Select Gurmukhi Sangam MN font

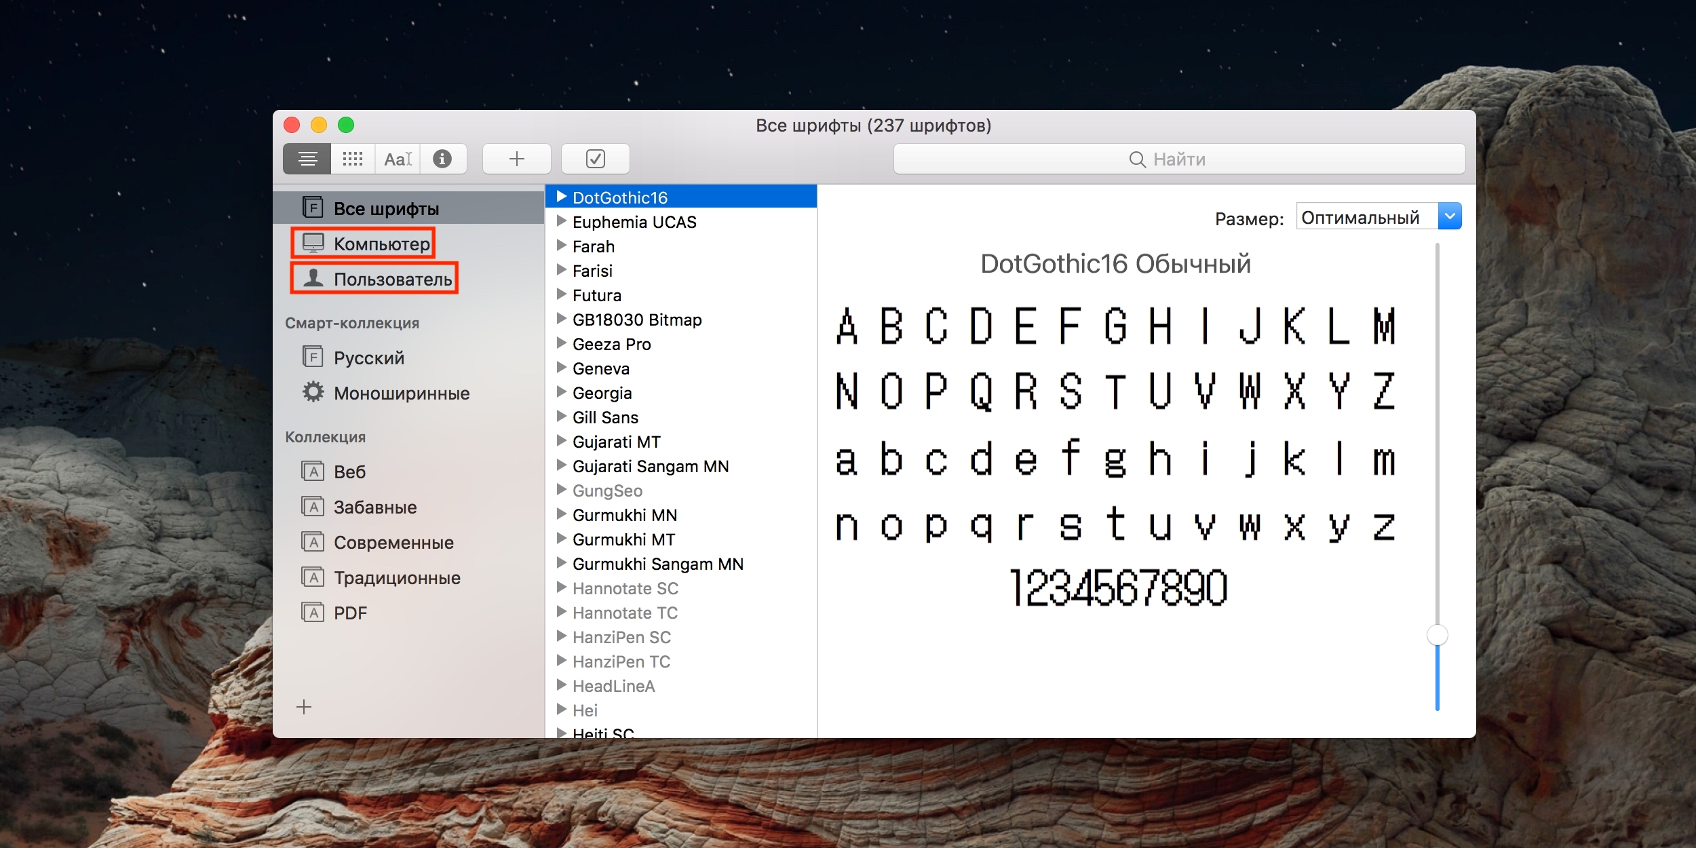[681, 564]
